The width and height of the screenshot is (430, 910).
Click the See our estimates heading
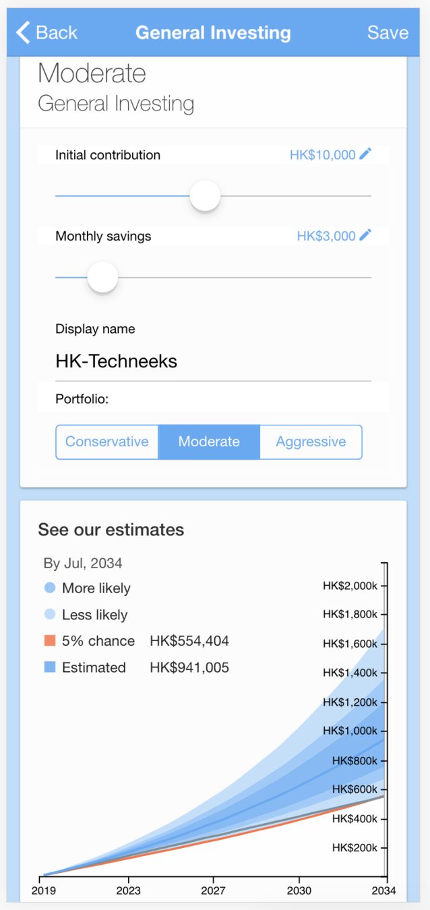pos(111,530)
